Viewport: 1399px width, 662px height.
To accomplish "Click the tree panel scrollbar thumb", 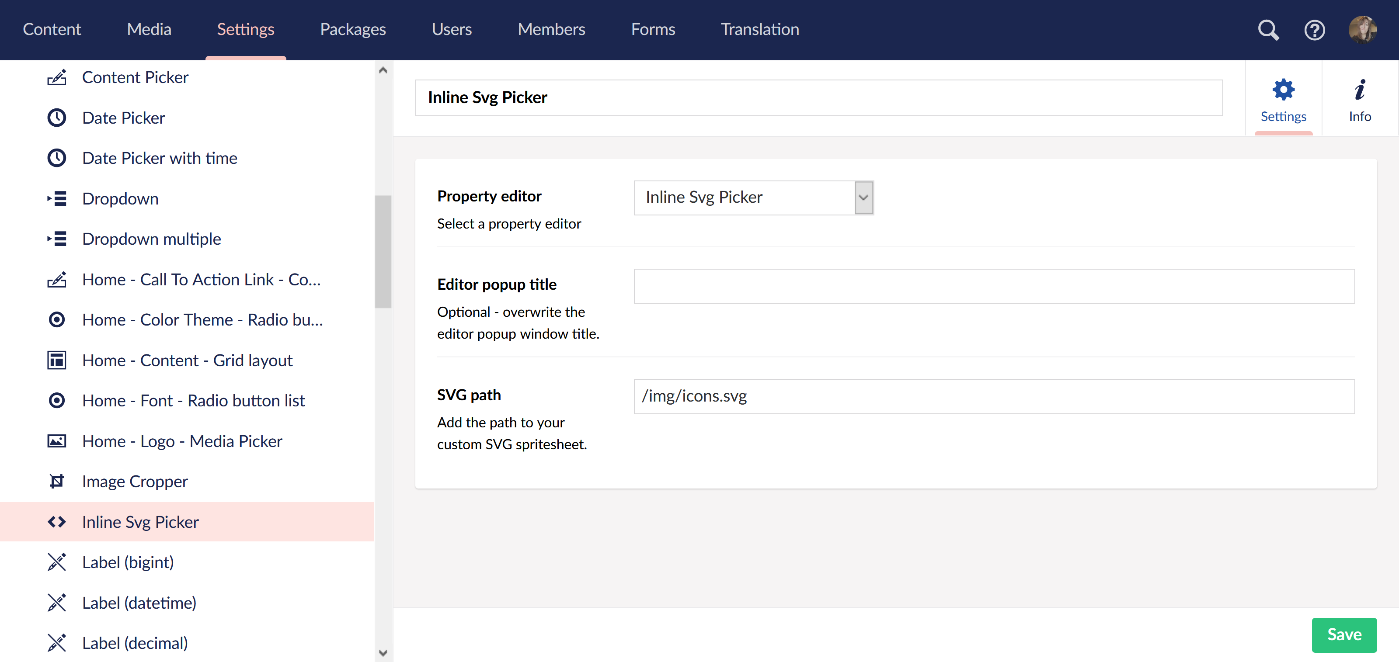I will (x=383, y=251).
